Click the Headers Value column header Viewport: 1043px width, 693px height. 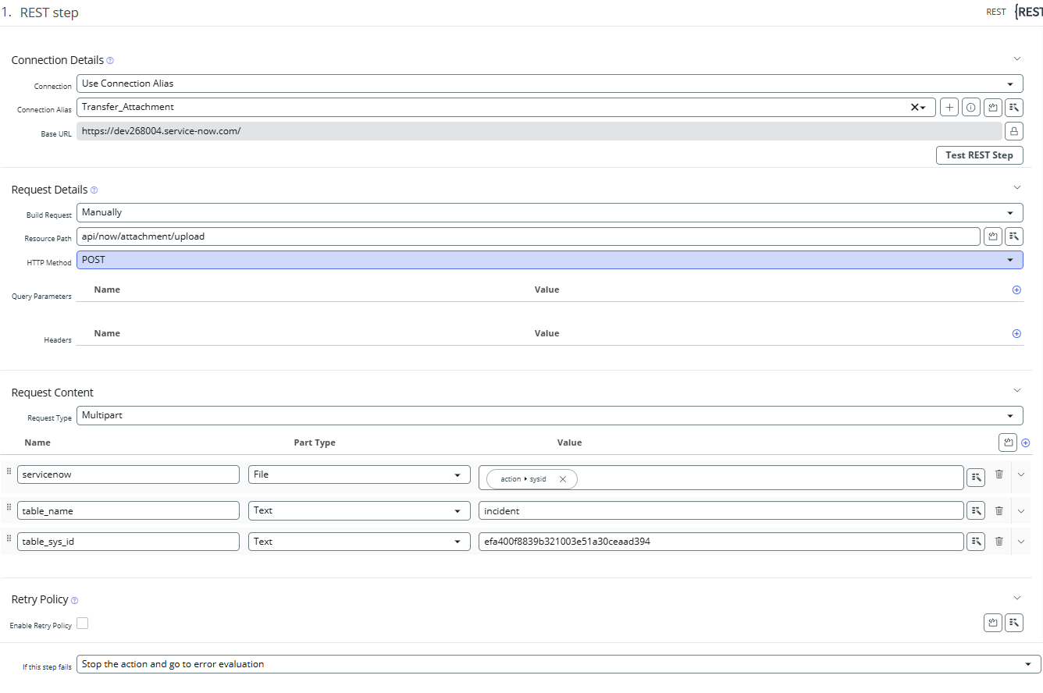(546, 333)
